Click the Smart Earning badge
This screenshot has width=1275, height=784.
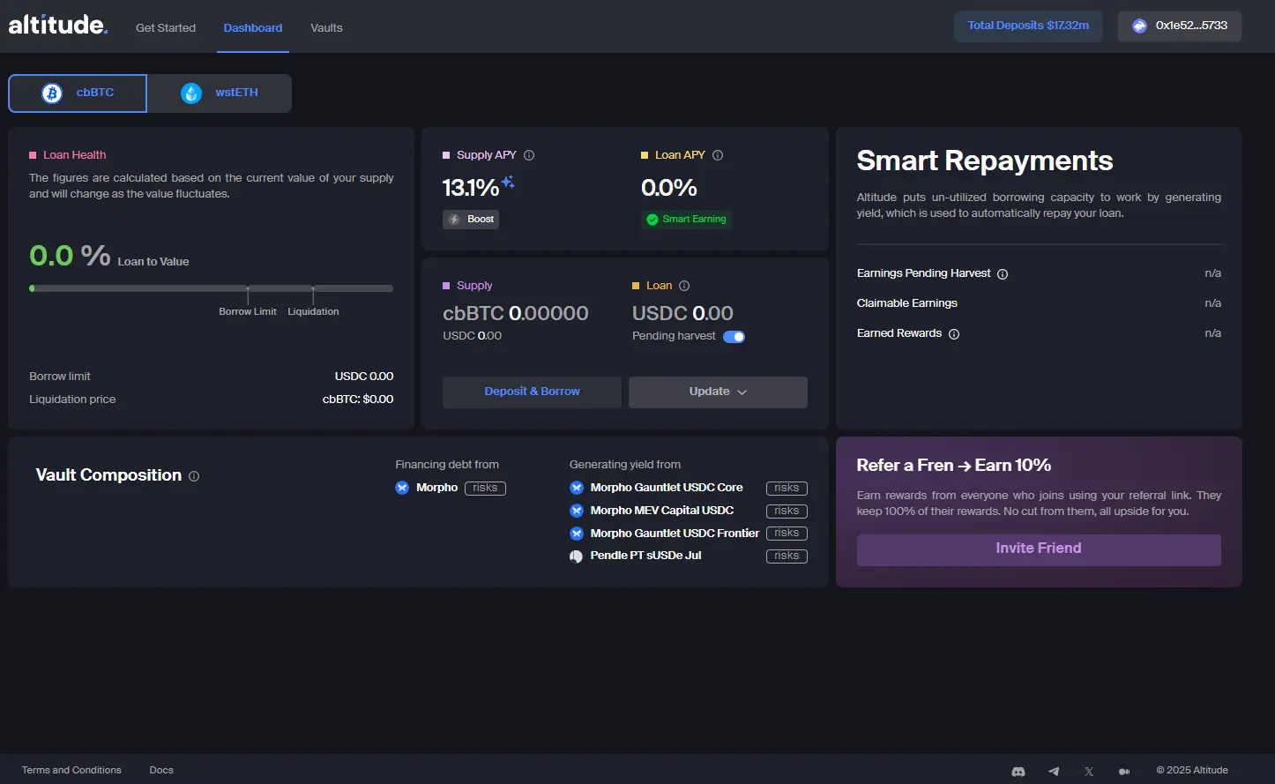coord(686,220)
